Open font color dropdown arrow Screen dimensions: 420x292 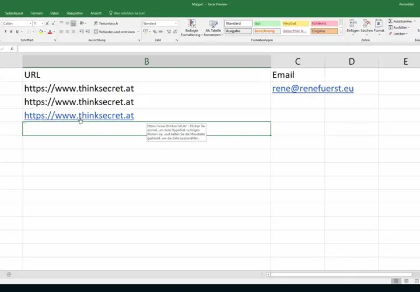(54, 32)
